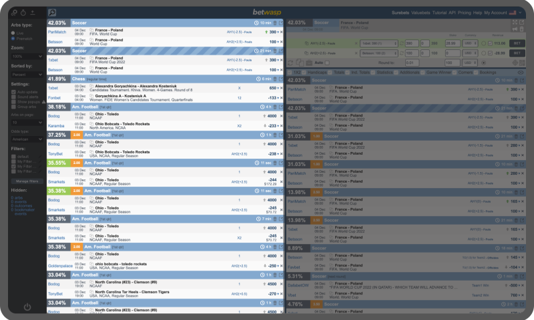
Task: Toggle the Auto checkbox in calculator
Action: coord(327,63)
